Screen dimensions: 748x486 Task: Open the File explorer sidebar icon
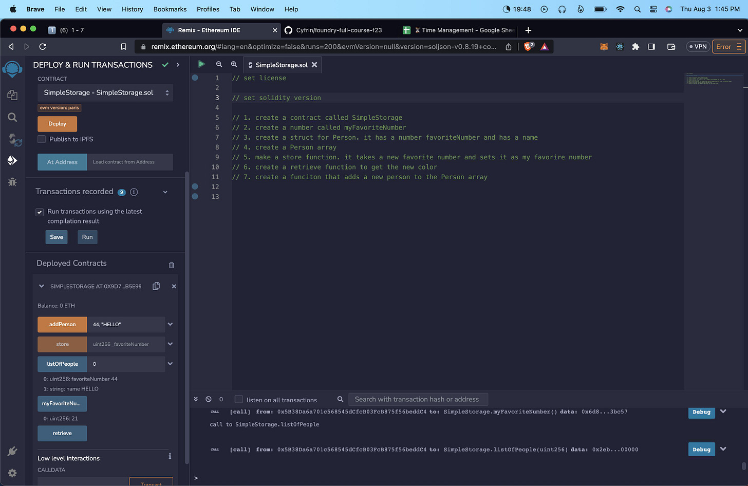coord(12,95)
